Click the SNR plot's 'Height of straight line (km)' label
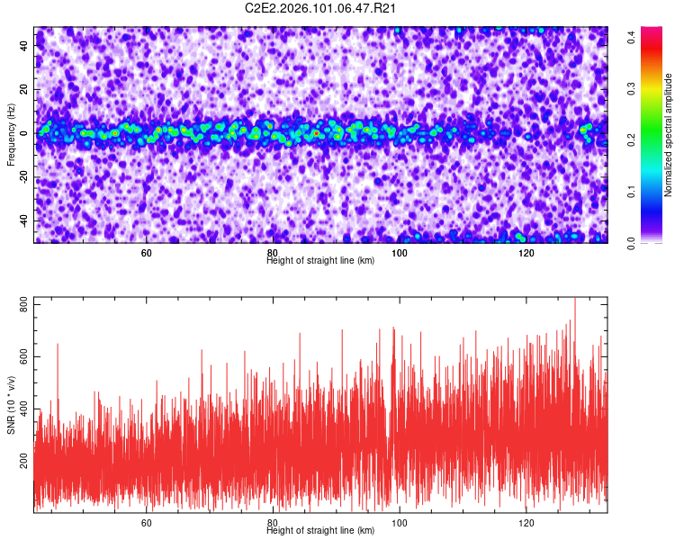675x540 pixels. click(x=320, y=530)
